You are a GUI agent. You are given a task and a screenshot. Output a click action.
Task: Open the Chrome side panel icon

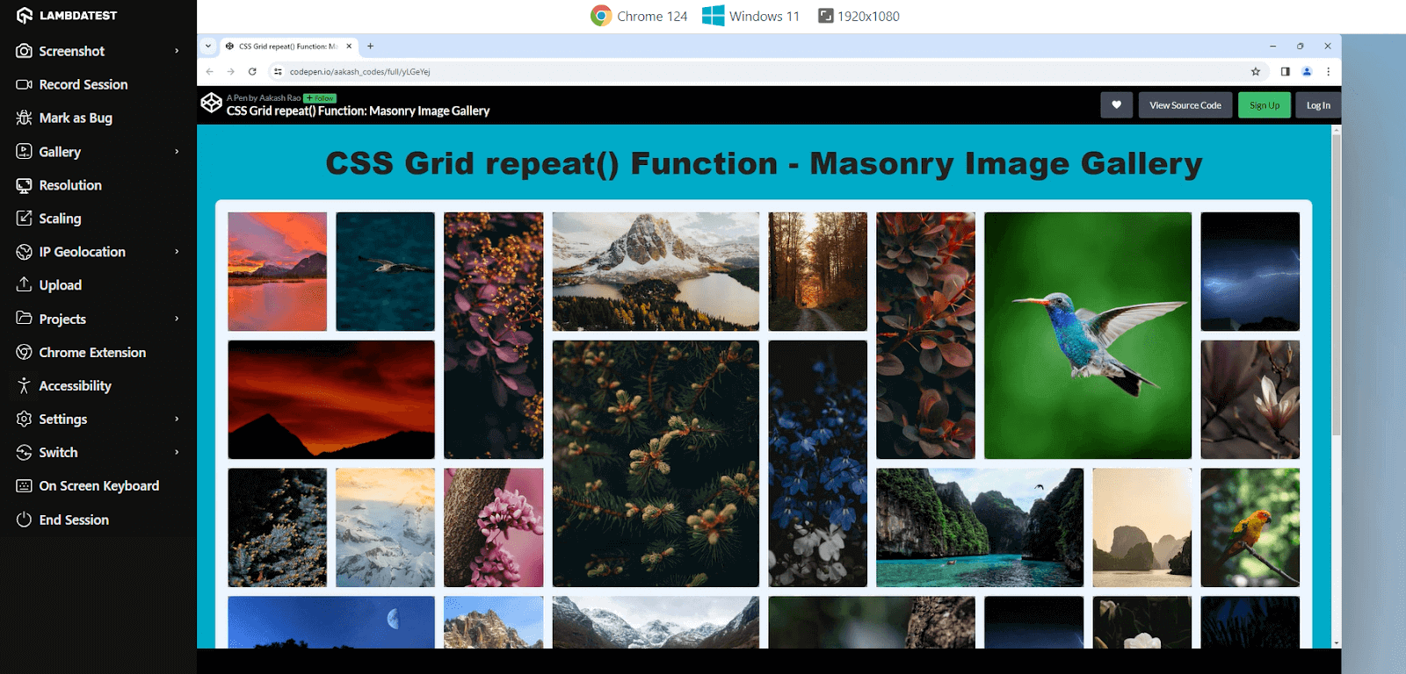1285,72
